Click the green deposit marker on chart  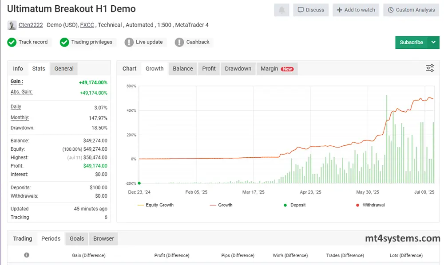(x=139, y=183)
